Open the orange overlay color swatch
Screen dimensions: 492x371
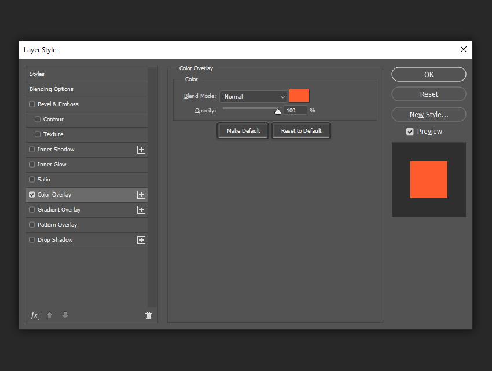coord(299,96)
